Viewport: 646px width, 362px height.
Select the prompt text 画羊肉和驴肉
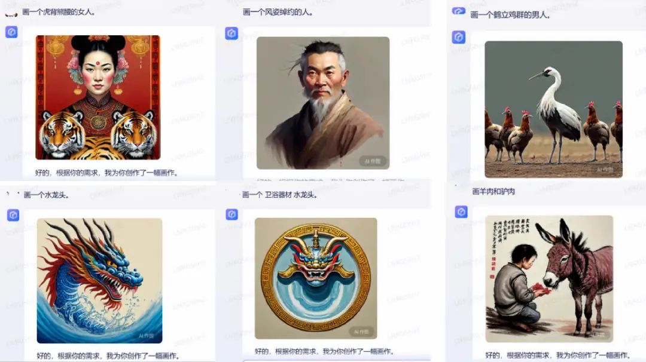coord(493,191)
